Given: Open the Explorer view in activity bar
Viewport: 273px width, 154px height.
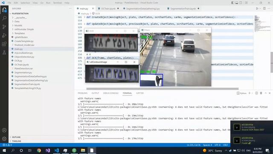Looking at the screenshot, I should (x=4, y=10).
